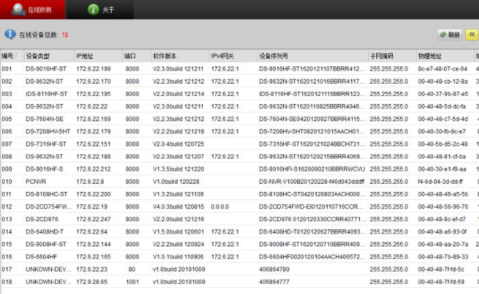Click IP address 172.6.22.23

pos(92,269)
